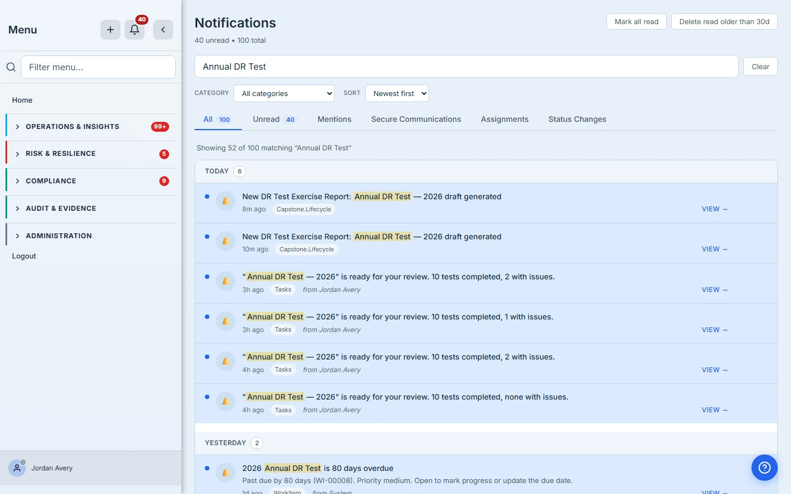Click the Annual DR Test search field
This screenshot has height=494, width=791.
click(466, 66)
